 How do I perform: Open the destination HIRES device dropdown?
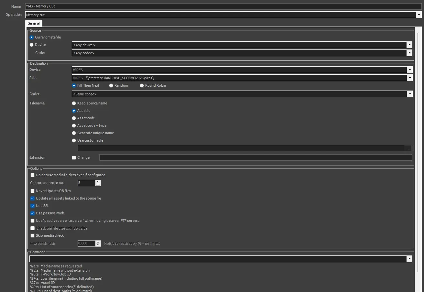coord(409,70)
